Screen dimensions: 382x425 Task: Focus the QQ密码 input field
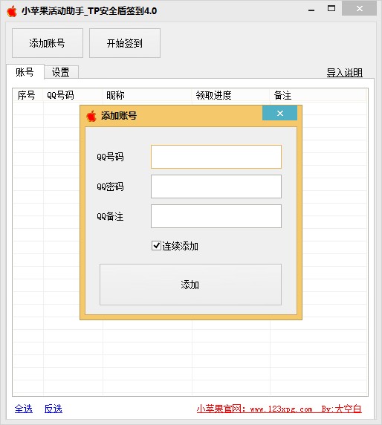tap(216, 186)
